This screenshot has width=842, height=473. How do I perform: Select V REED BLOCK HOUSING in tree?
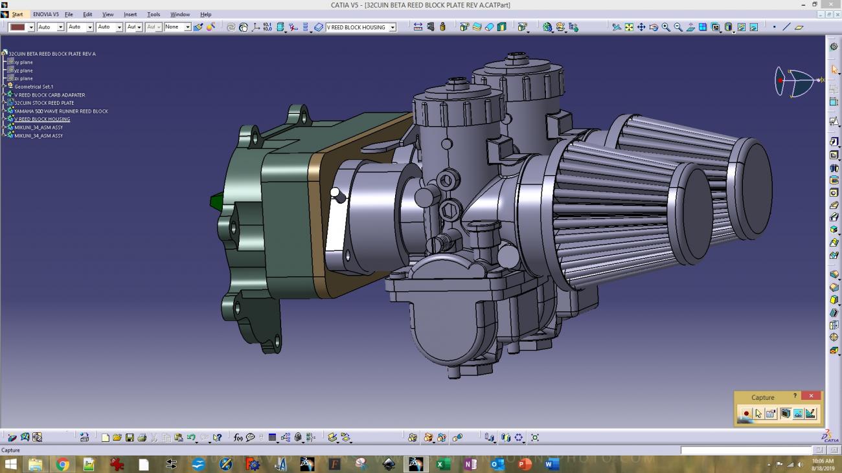(x=42, y=119)
